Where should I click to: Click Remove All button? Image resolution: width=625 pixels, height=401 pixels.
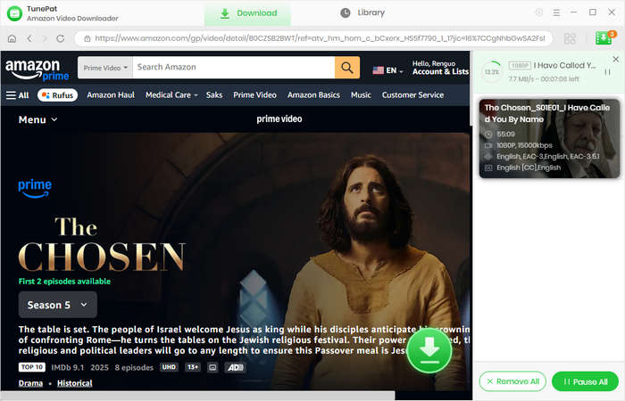[512, 381]
